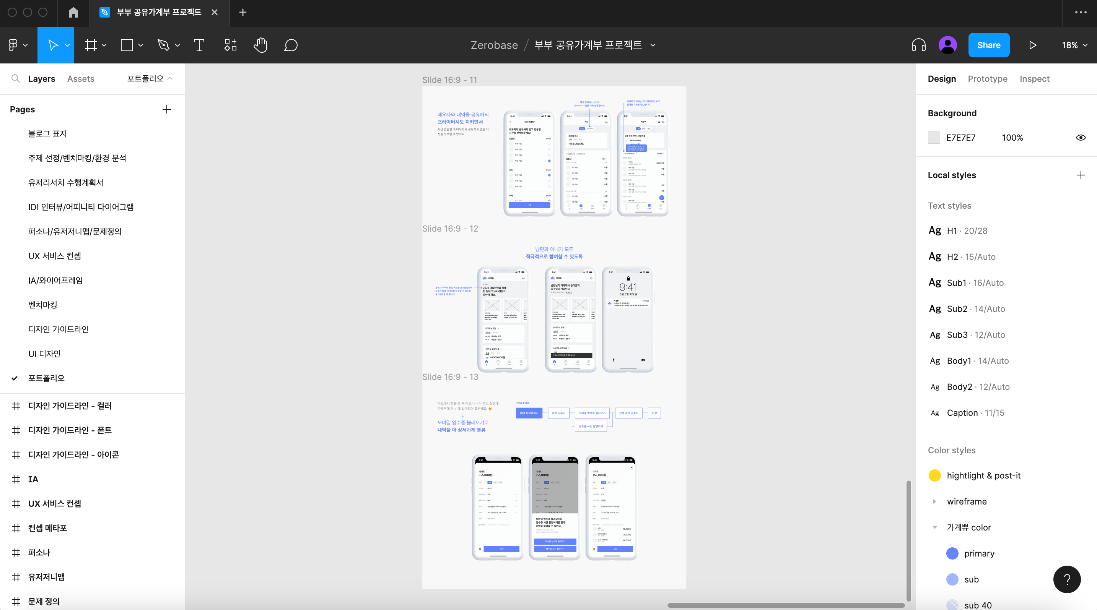
Task: Open the Zerobase team link
Action: click(x=494, y=45)
